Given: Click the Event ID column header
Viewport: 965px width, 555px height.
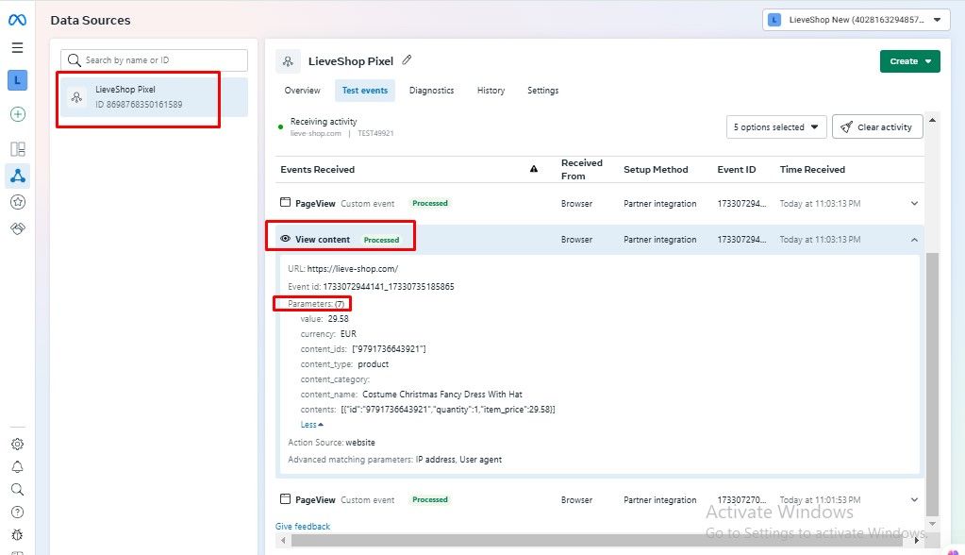Looking at the screenshot, I should pyautogui.click(x=736, y=169).
